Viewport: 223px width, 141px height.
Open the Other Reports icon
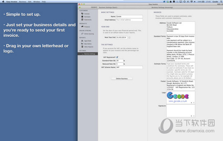click(x=82, y=47)
